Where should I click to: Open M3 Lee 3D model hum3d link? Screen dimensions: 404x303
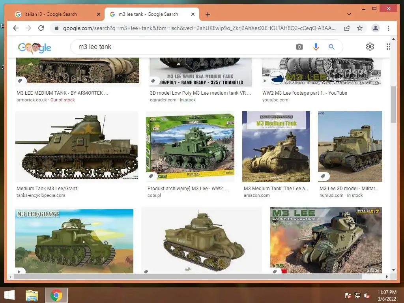(349, 188)
